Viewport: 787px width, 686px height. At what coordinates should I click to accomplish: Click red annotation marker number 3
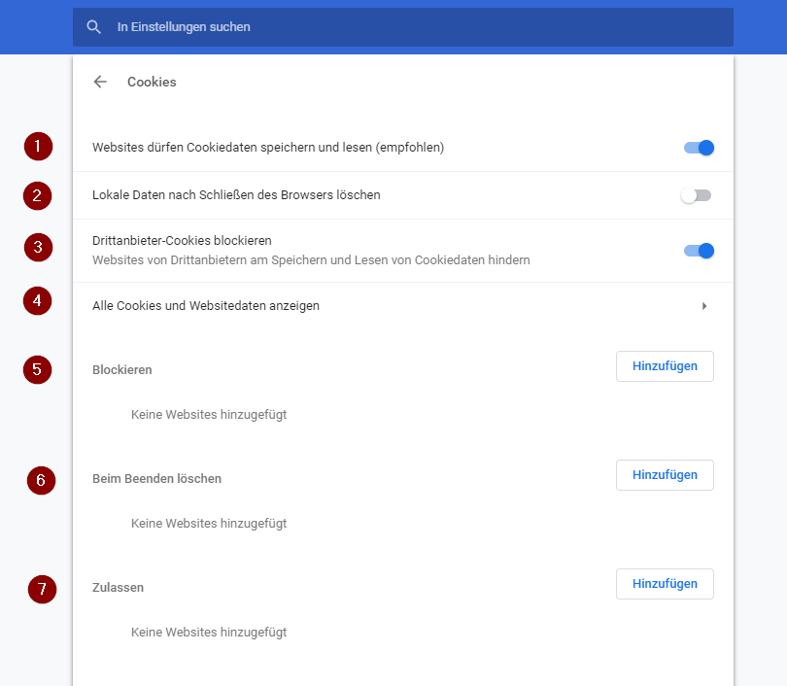[38, 248]
